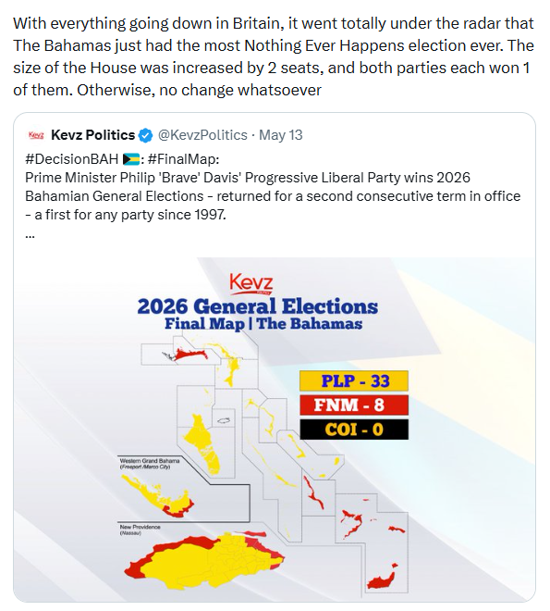Screen dimensions: 550x611
Task: Click the Kevz logo in the map image
Action: 251,283
